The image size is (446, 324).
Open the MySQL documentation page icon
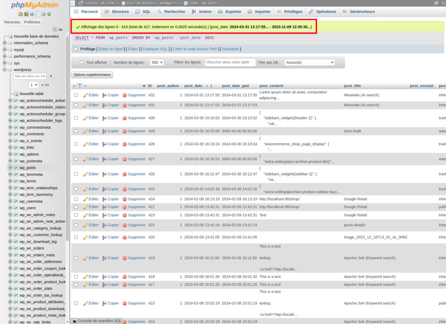37,14
